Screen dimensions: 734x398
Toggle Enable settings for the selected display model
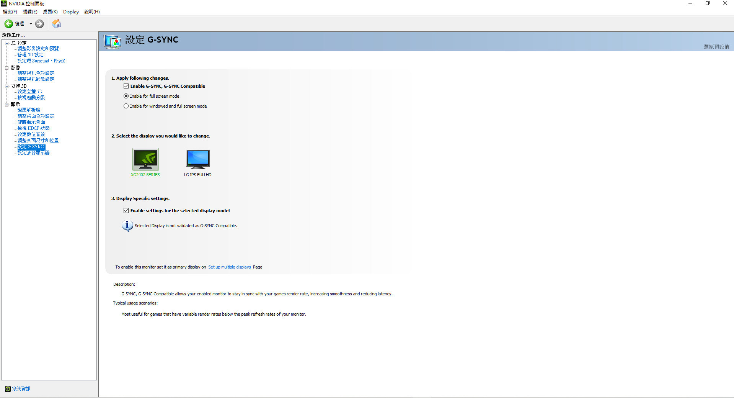pyautogui.click(x=126, y=211)
